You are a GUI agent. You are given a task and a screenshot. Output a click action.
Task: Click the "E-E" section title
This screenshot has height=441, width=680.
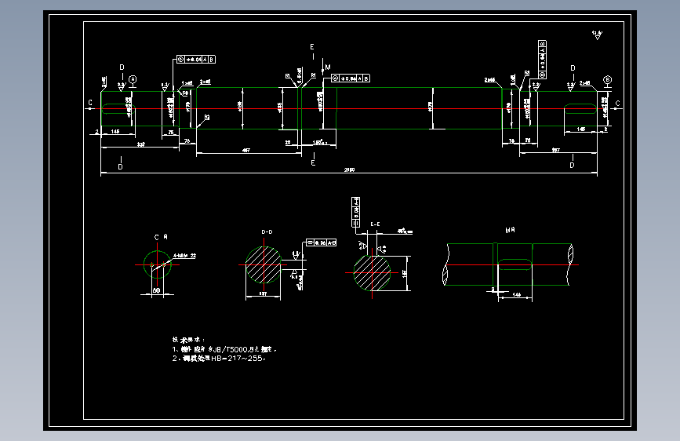pyautogui.click(x=375, y=224)
